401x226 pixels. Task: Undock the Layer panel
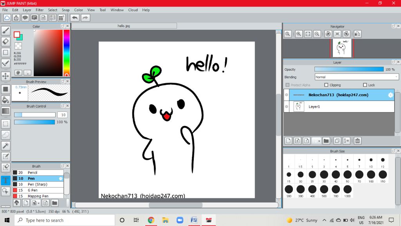[x=394, y=62]
